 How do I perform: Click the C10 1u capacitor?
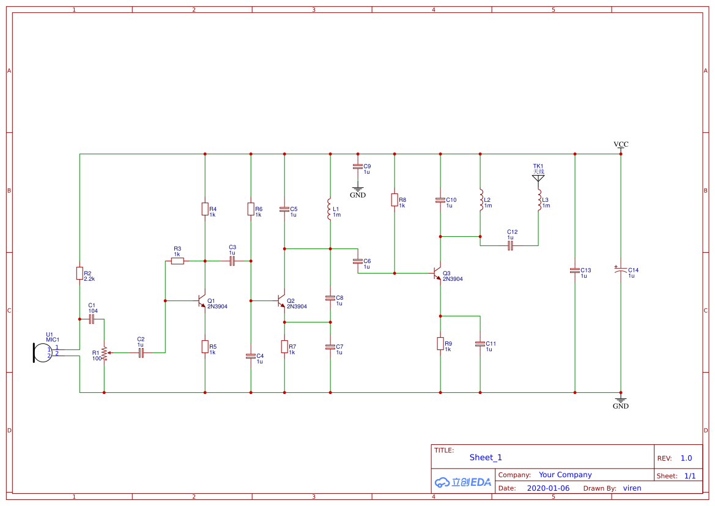click(x=440, y=200)
